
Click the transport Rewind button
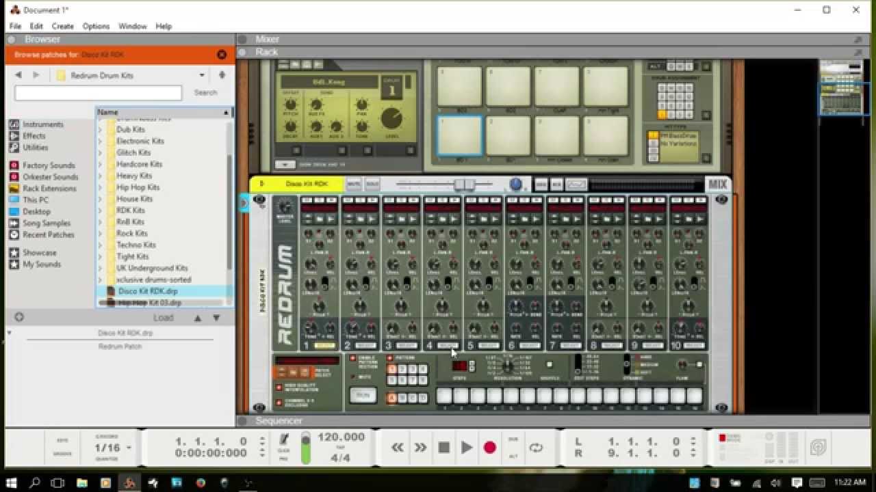click(x=397, y=448)
